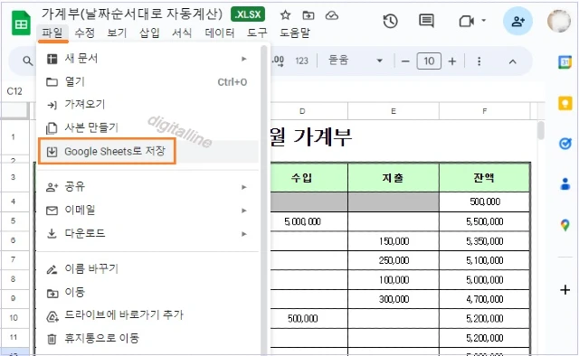Select 휴지통으로 이동 in the file menu
Image resolution: width=579 pixels, height=356 pixels.
tap(147, 338)
